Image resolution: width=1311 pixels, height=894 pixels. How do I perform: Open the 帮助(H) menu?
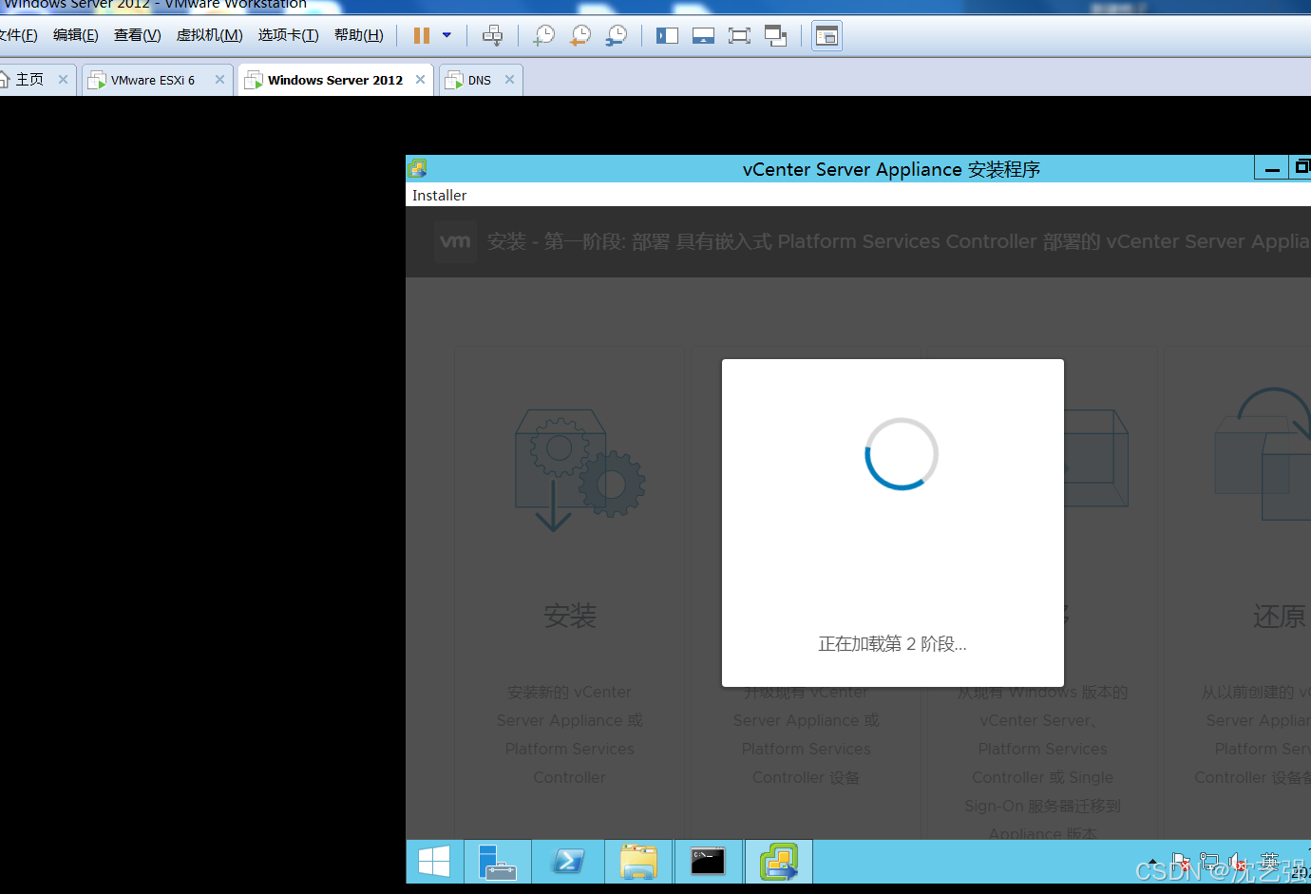(359, 35)
